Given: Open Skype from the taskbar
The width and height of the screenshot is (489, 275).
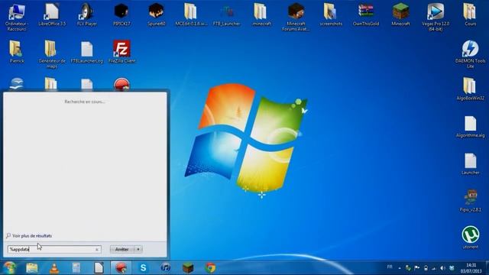Looking at the screenshot, I should tap(143, 268).
